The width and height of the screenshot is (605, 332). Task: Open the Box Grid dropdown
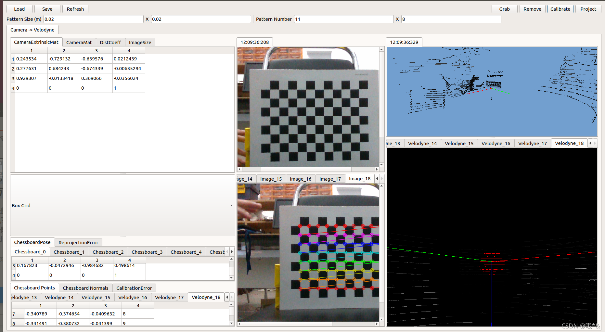tap(122, 206)
